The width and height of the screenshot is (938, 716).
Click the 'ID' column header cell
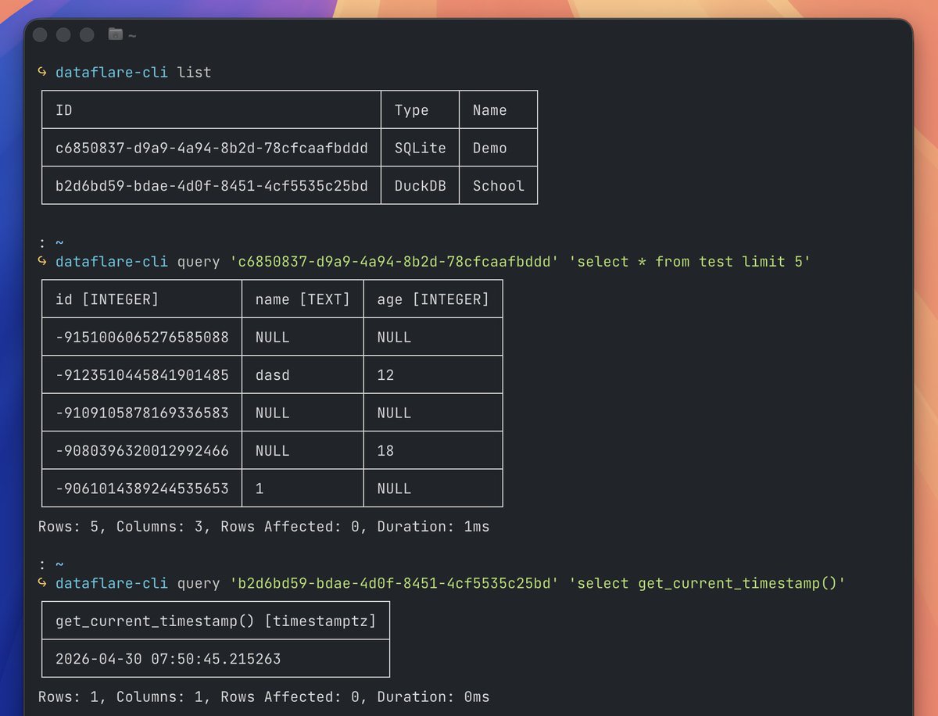point(211,109)
